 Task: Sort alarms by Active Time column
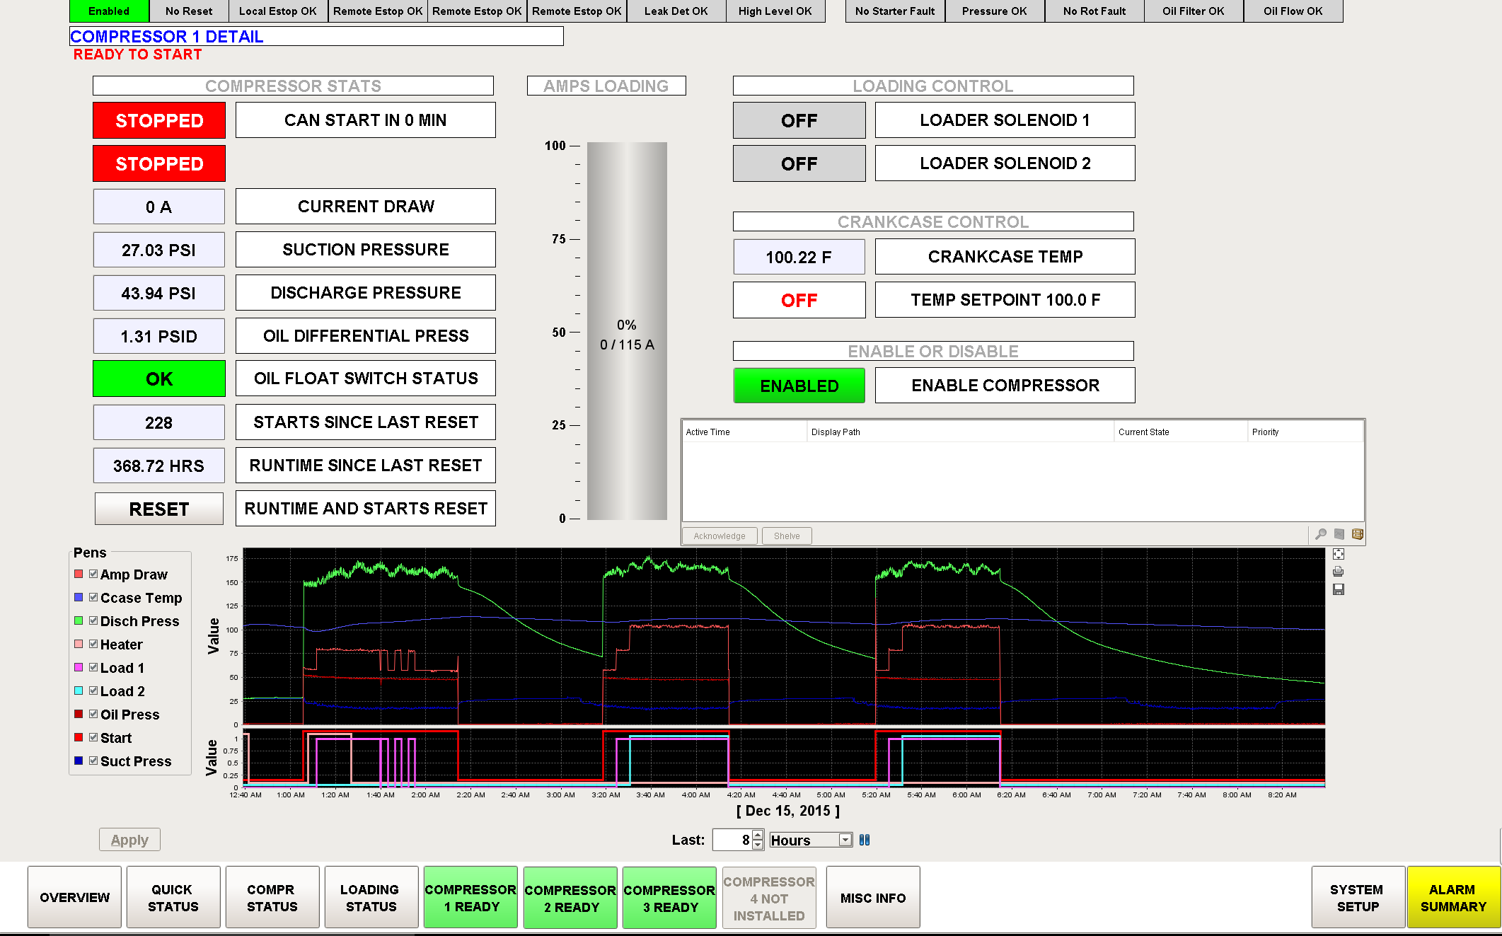744,432
